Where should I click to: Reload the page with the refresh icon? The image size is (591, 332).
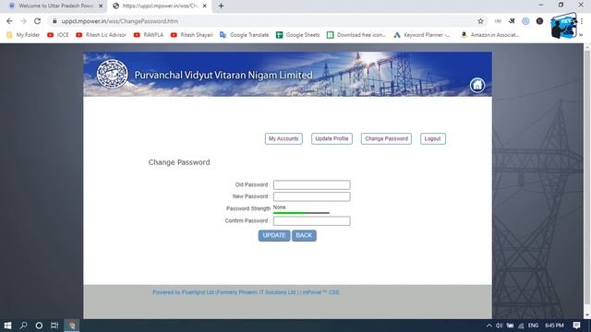37,21
